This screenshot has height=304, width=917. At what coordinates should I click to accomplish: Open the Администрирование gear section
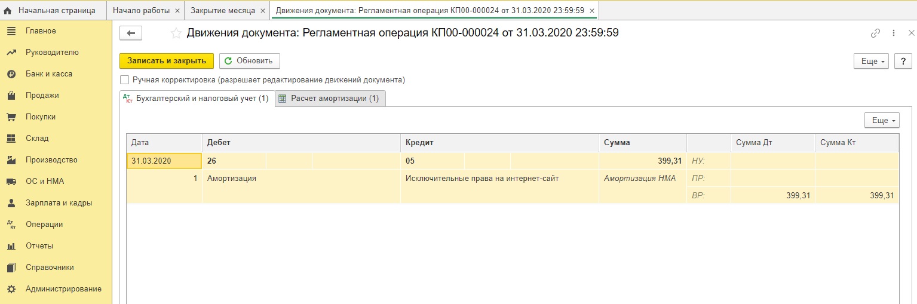coord(11,289)
